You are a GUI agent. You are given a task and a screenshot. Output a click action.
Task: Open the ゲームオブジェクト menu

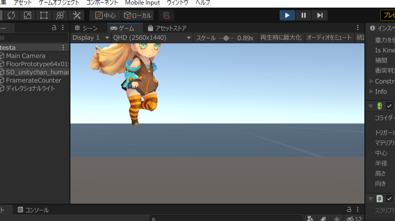pos(59,3)
